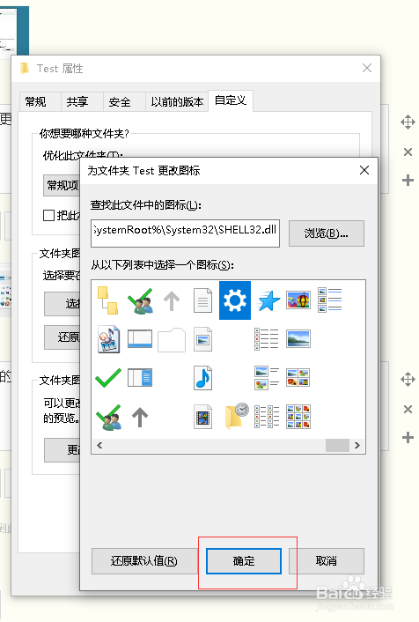Click the SHELL32.dll icon file path field
The image size is (419, 622).
pos(185,233)
